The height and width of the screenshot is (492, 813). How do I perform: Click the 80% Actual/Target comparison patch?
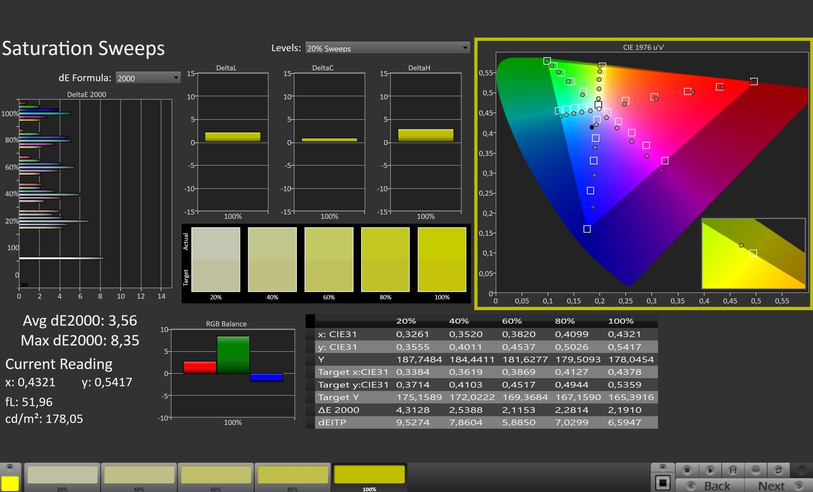tap(385, 259)
